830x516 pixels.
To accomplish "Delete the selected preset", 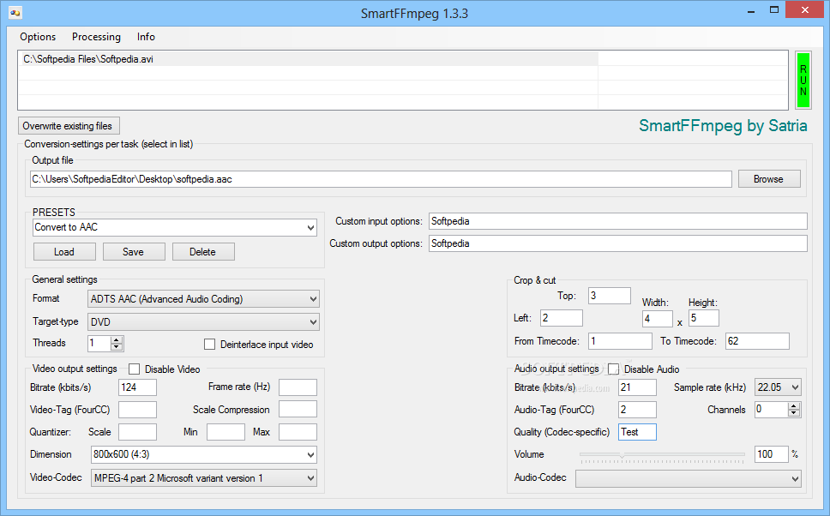I will click(x=202, y=252).
